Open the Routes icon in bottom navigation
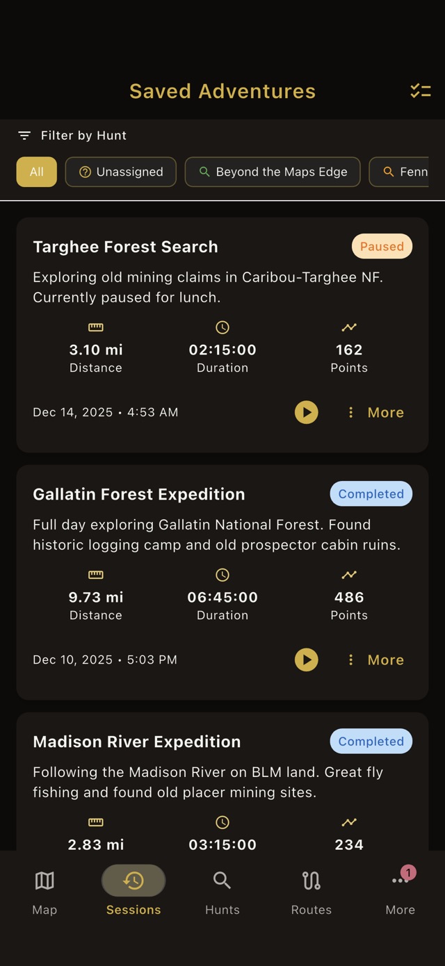This screenshot has width=445, height=966. coord(311,880)
